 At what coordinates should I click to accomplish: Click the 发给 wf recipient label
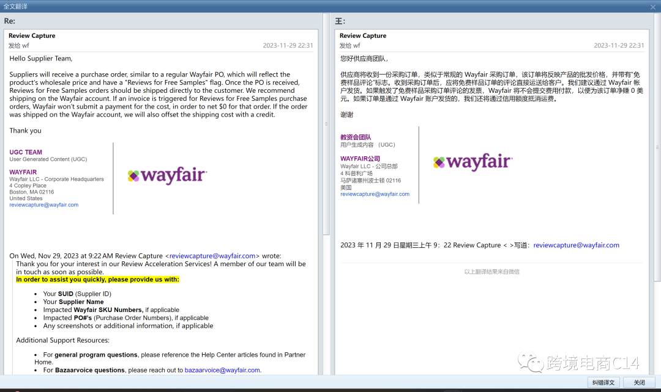tap(18, 46)
